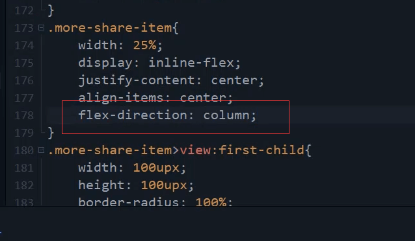Place cursor on the 100upx width value
The width and height of the screenshot is (415, 241).
[156, 168]
